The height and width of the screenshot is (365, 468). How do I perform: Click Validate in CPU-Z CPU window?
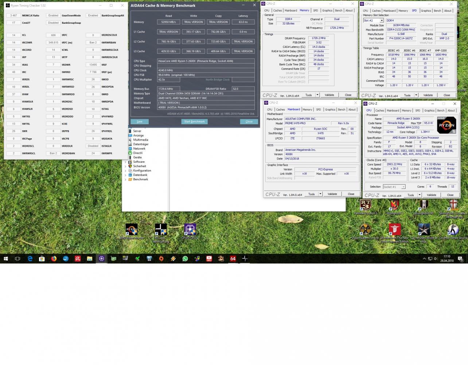click(431, 195)
